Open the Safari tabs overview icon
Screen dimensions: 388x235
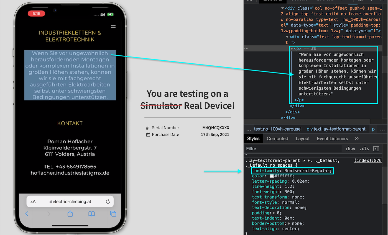(x=113, y=214)
